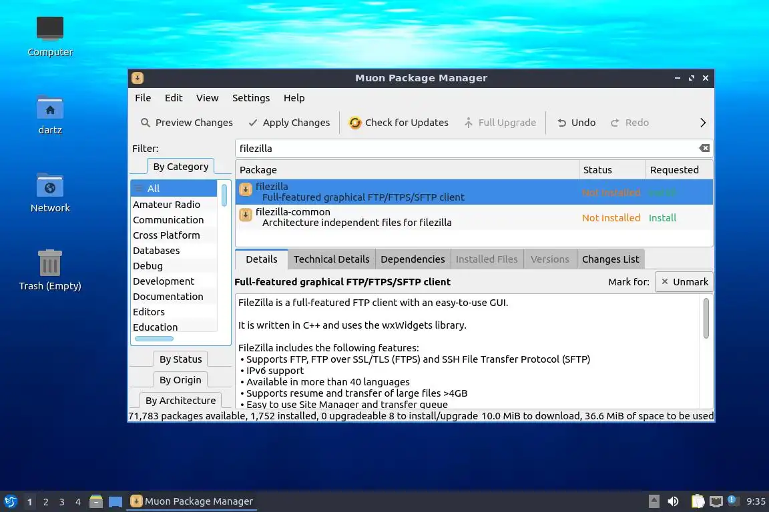Click the category list vertical scrollbar
Screen dimensions: 769x512
(x=224, y=195)
